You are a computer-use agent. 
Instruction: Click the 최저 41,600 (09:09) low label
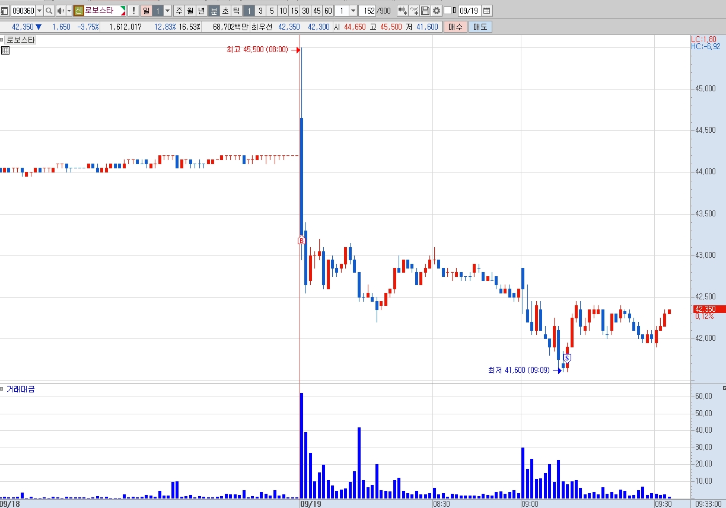coord(519,370)
